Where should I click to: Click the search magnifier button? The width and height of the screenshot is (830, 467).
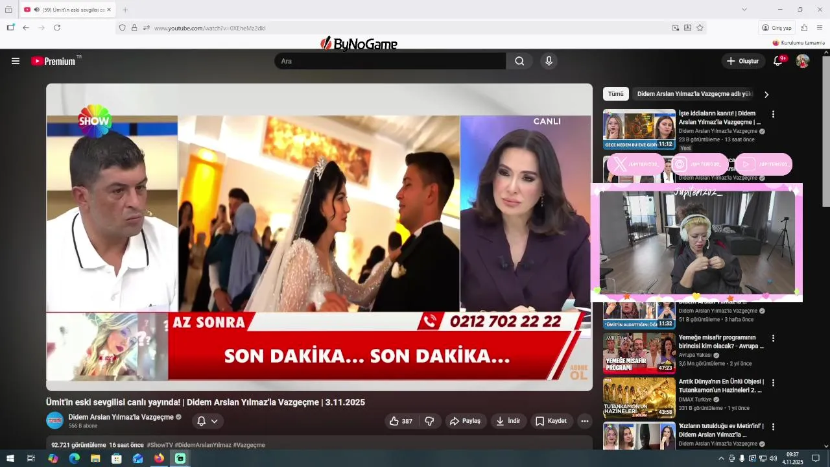[x=519, y=61]
